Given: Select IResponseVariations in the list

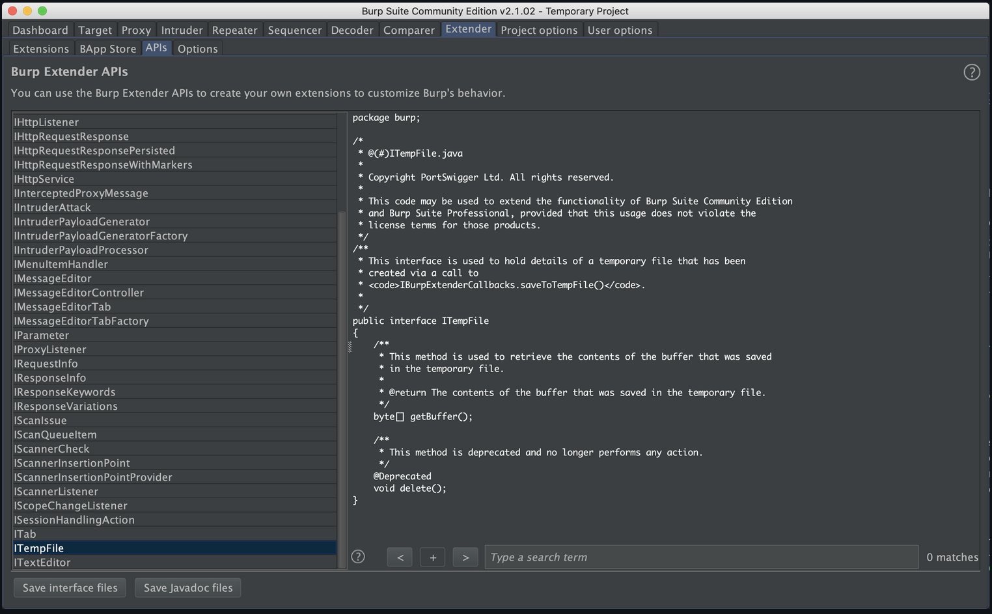Looking at the screenshot, I should point(174,407).
